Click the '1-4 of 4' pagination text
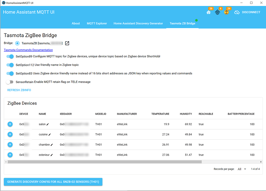 point(255,169)
